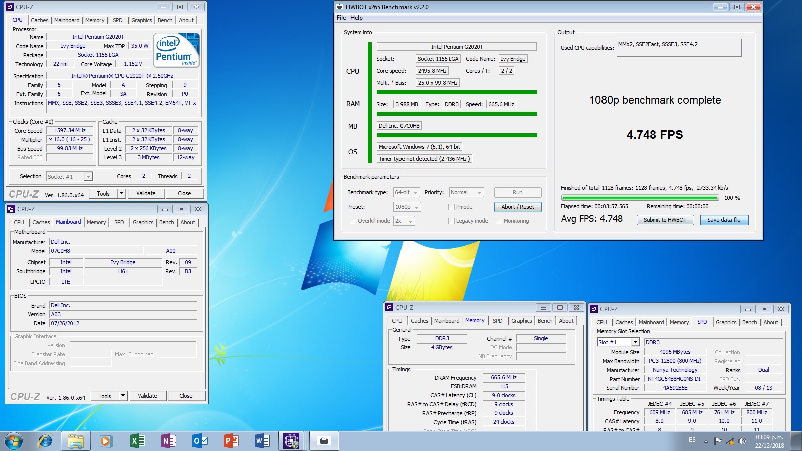The height and width of the screenshot is (451, 802).
Task: Click the CPU-Z SPD window title icon
Action: point(594,309)
